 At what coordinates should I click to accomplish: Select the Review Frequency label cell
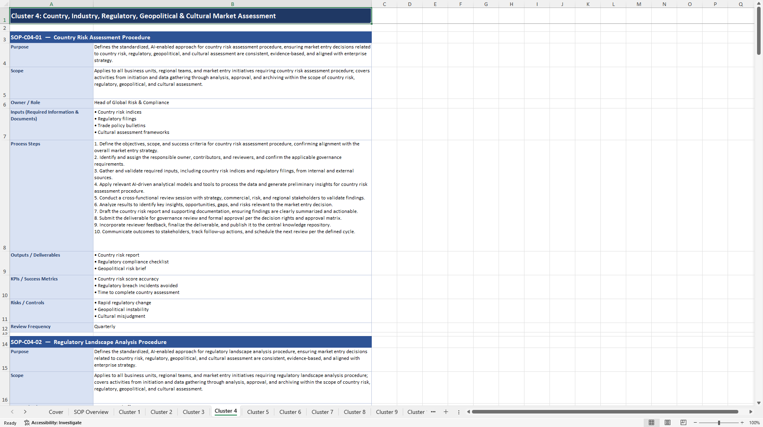(51, 327)
